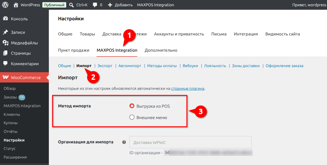Switch to the Общие settings tab

point(65,34)
